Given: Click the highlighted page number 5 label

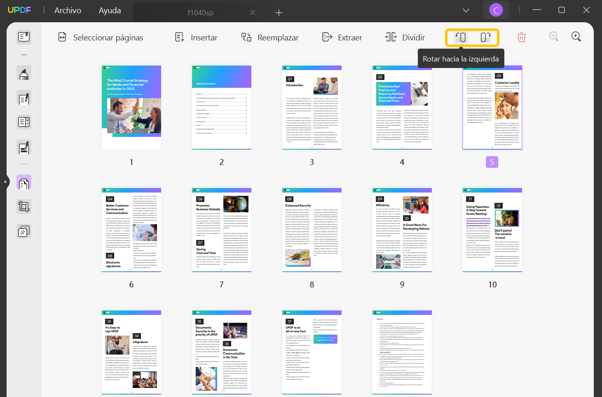Looking at the screenshot, I should (x=492, y=162).
